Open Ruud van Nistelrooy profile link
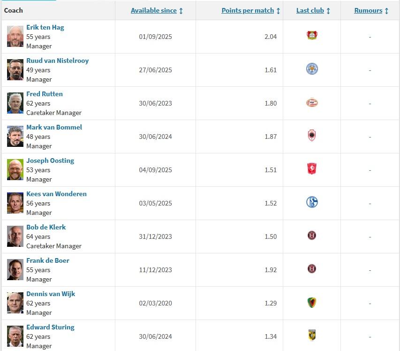Viewport: 400px width, 351px height. [57, 61]
